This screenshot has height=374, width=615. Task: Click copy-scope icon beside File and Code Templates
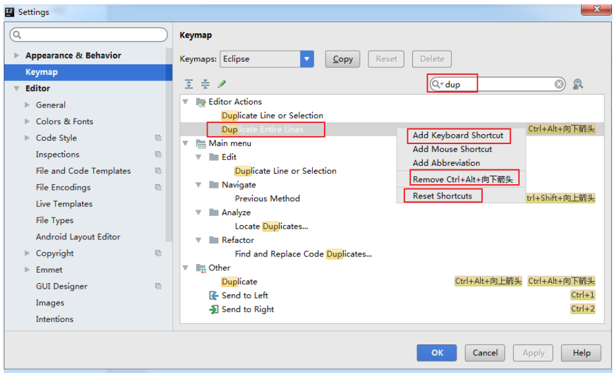click(x=158, y=171)
